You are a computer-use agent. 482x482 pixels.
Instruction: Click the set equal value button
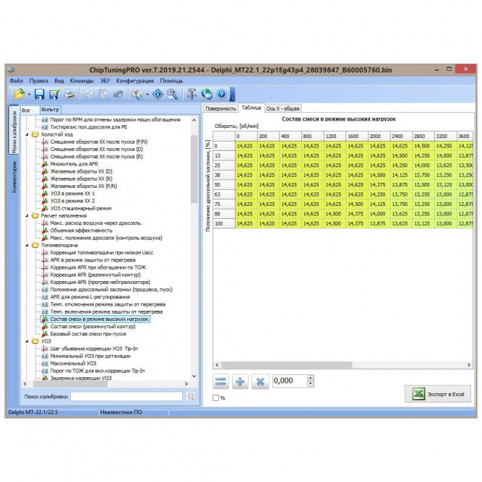[220, 382]
